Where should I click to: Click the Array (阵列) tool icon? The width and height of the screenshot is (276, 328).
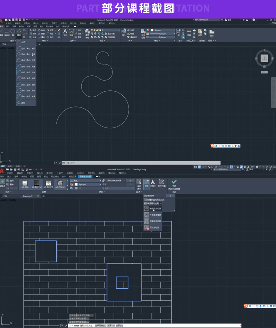48,37
